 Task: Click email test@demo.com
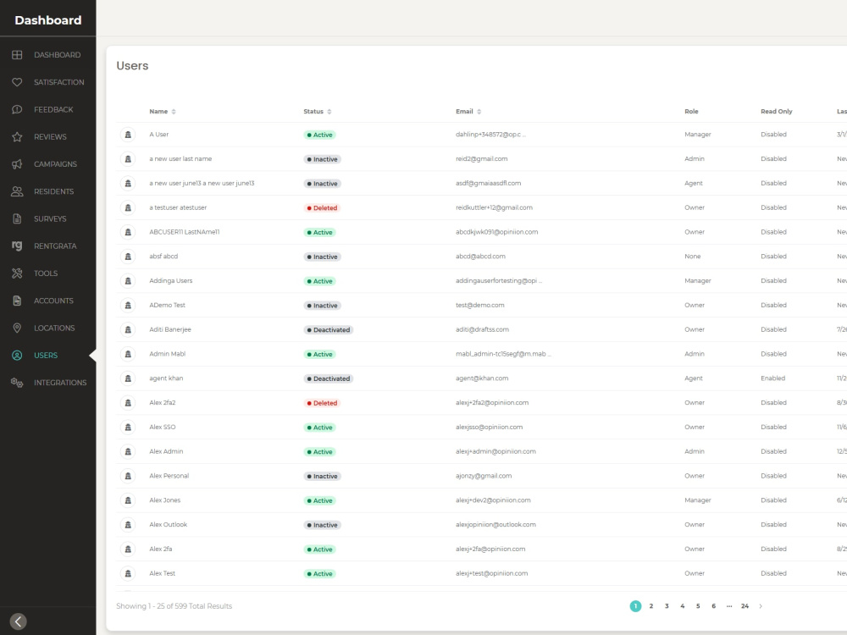[x=479, y=306]
